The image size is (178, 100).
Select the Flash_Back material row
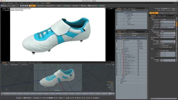click(x=132, y=54)
